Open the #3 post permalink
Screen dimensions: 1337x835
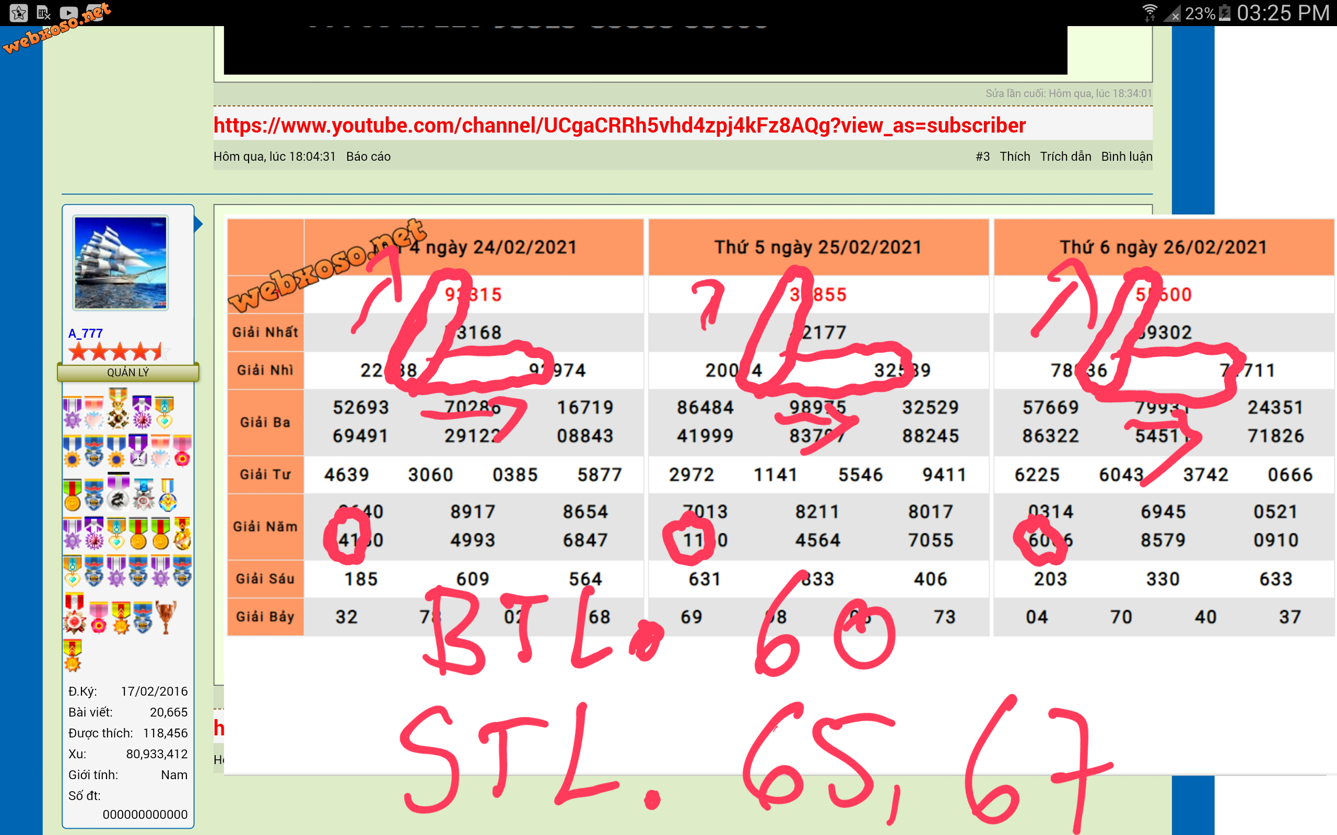tap(982, 156)
